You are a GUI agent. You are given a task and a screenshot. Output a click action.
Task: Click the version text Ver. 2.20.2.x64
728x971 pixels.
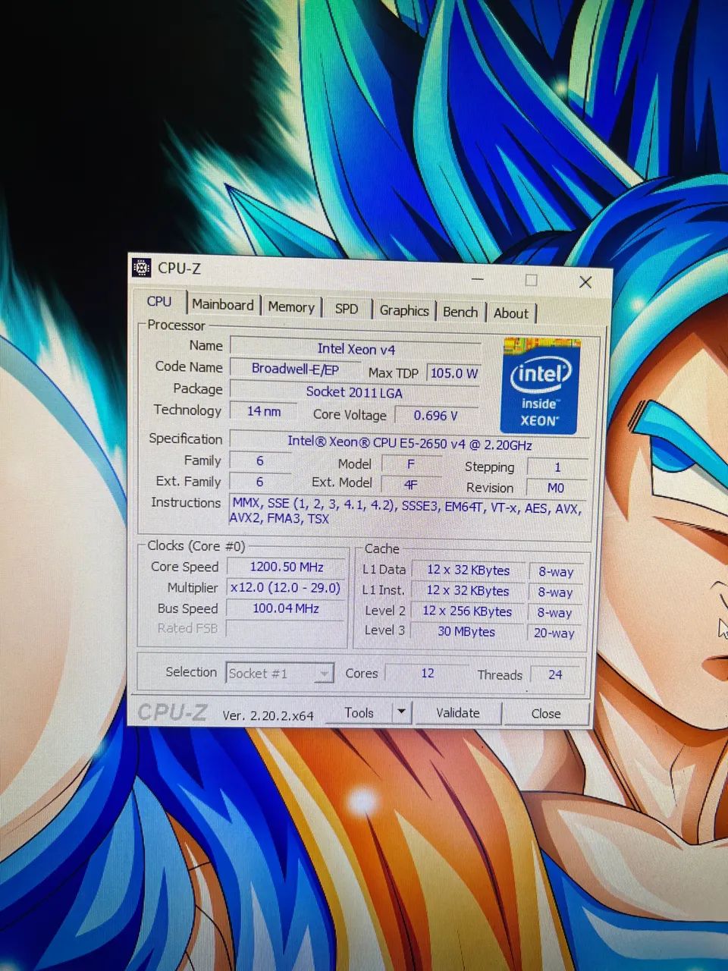point(268,715)
